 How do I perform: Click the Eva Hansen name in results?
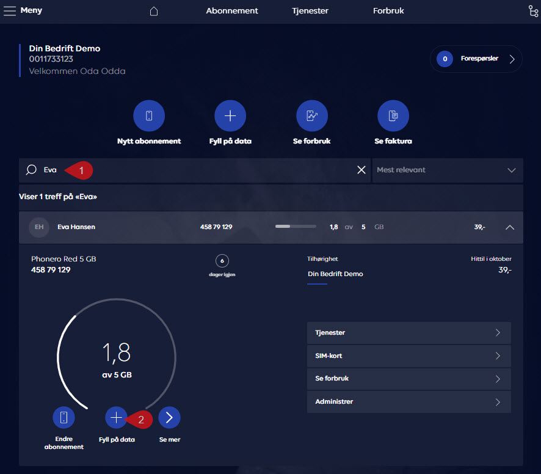[x=76, y=227]
